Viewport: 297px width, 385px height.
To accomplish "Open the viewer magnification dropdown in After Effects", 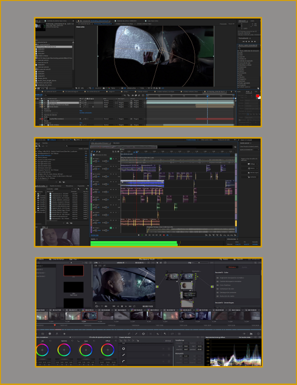I will coord(84,88).
